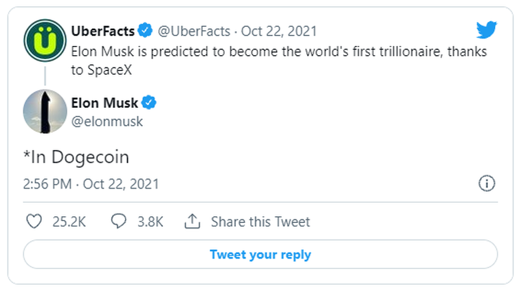Click the Share this Tweet label

(260, 222)
